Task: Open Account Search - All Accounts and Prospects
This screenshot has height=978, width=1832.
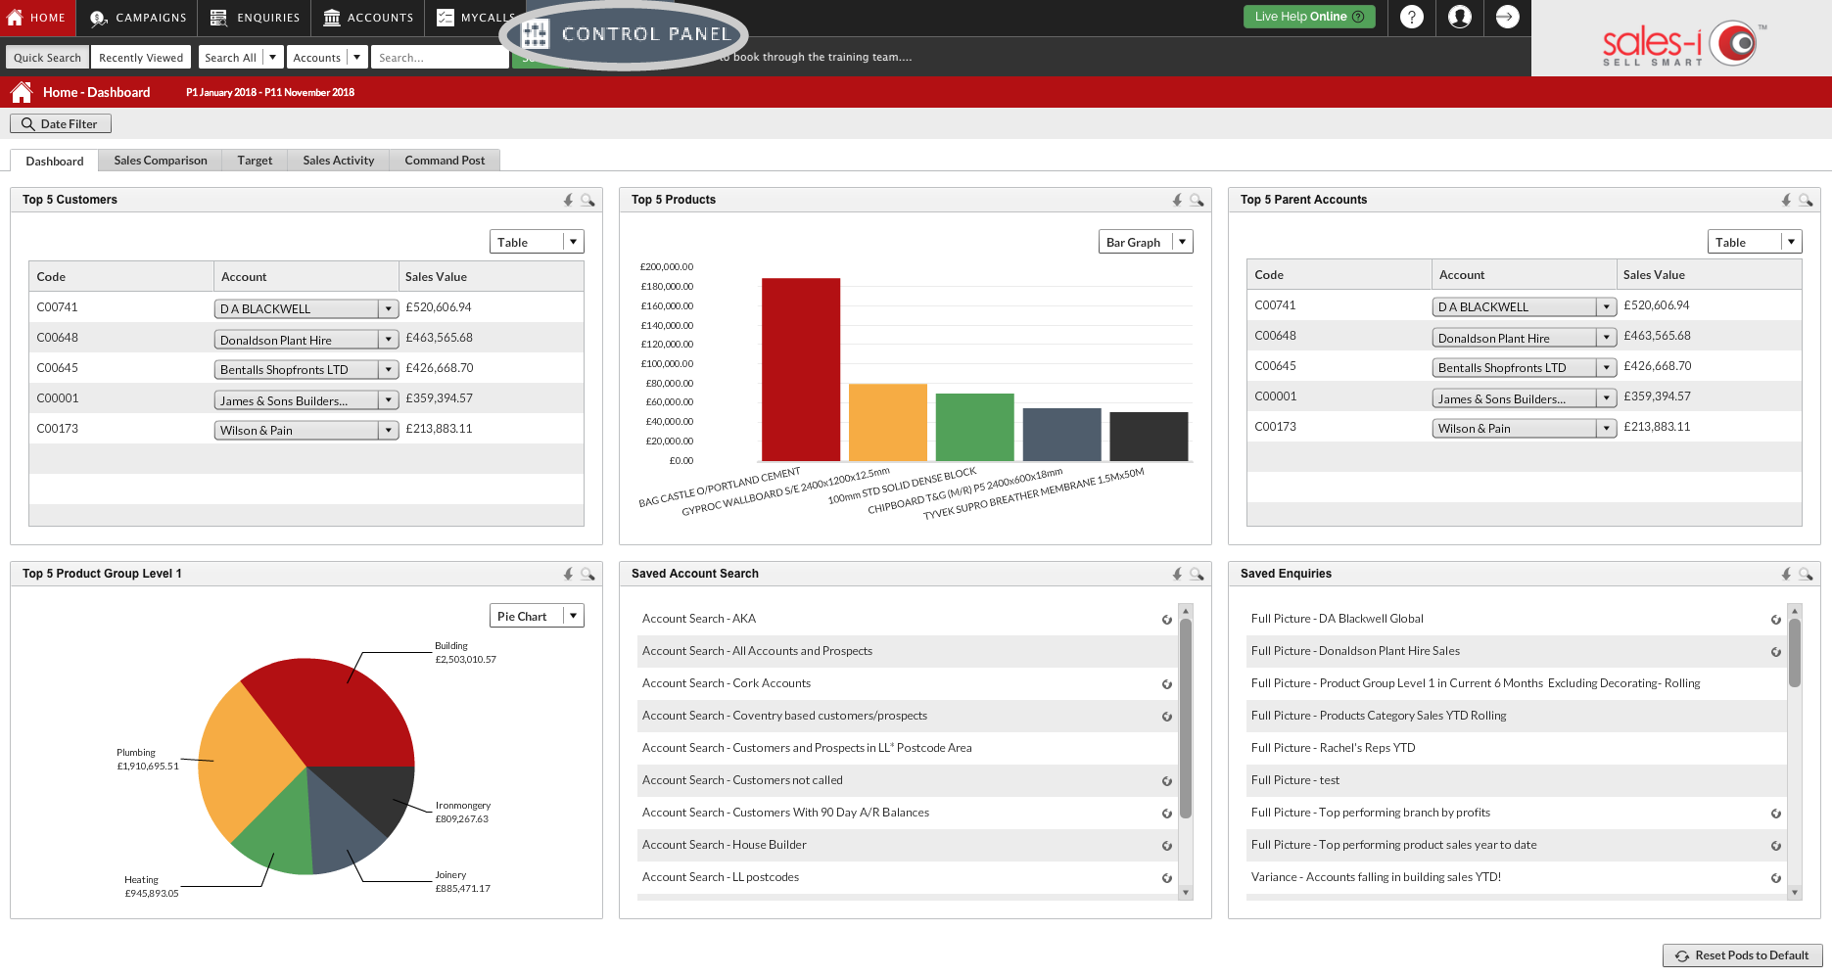Action: pos(757,651)
